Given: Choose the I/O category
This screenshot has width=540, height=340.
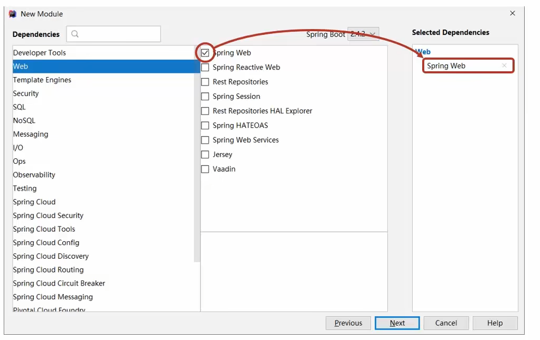Looking at the screenshot, I should tap(104, 148).
